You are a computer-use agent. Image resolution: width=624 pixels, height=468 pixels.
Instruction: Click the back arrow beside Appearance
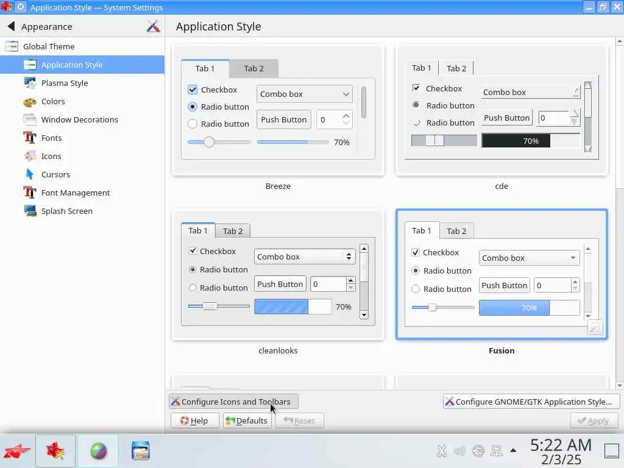(x=11, y=26)
